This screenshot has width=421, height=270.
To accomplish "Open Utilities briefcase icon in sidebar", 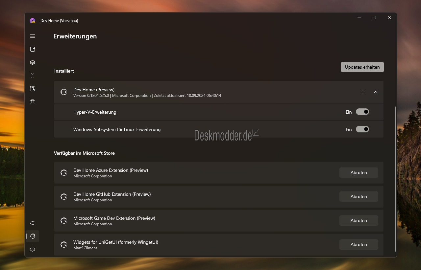I will pyautogui.click(x=33, y=102).
